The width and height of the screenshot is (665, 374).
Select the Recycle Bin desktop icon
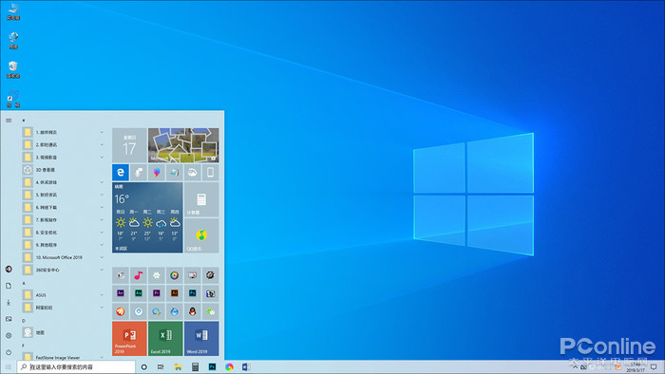click(13, 69)
